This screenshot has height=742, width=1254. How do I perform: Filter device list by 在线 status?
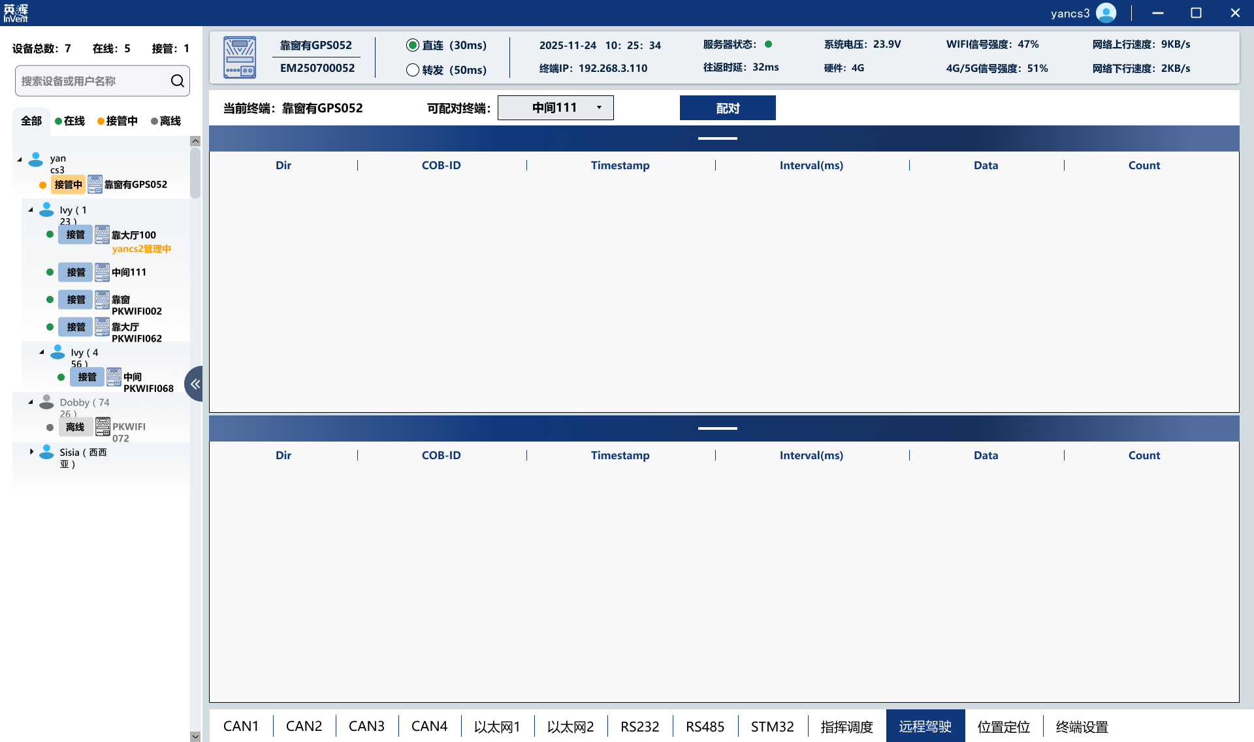coord(71,121)
